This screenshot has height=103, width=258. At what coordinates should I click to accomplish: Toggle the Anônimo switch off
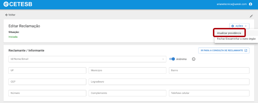[x=172, y=59]
